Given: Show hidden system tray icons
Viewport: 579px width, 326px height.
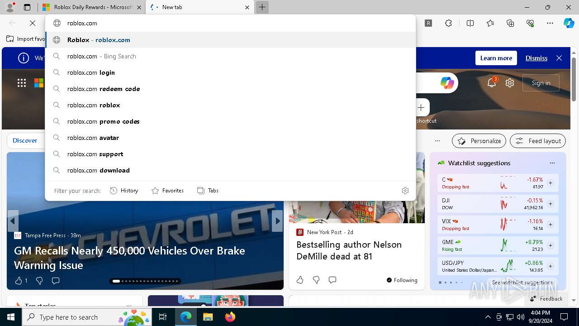Looking at the screenshot, I should tap(488, 317).
